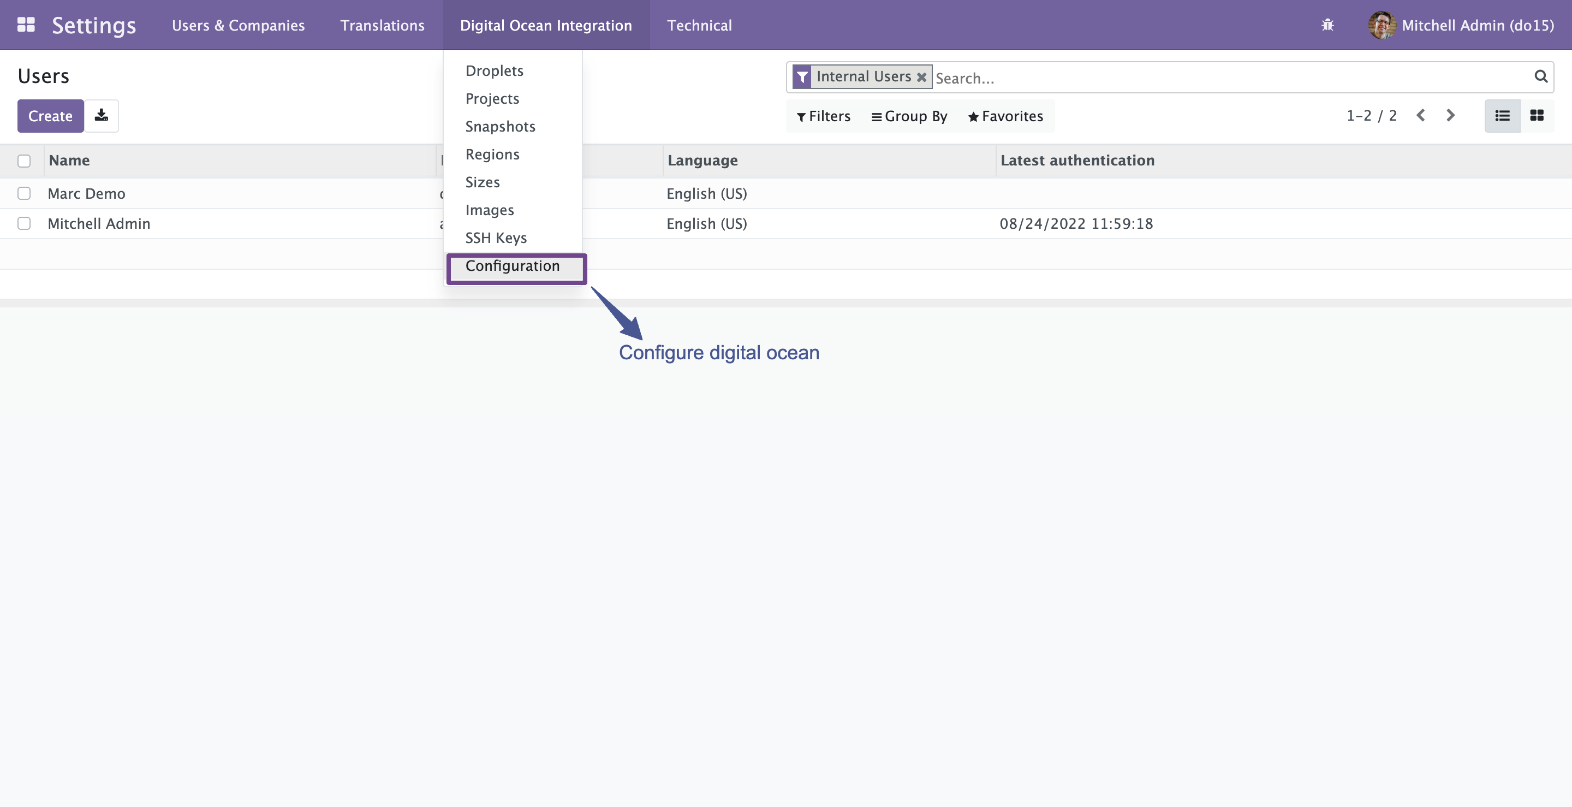The width and height of the screenshot is (1572, 807).
Task: Switch to kanban view
Action: coord(1537,116)
